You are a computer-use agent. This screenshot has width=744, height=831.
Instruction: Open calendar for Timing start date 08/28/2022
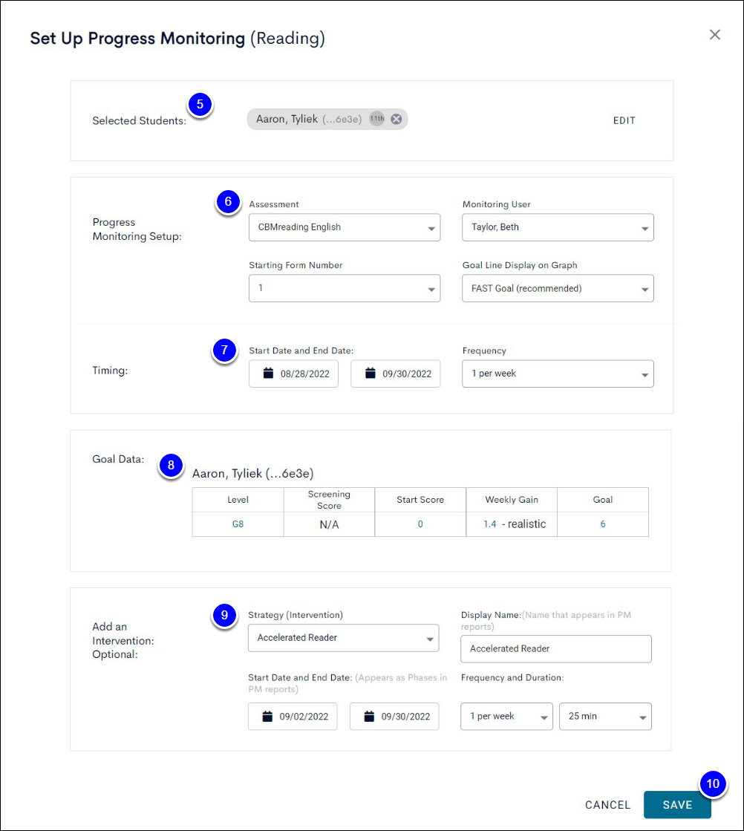click(293, 374)
